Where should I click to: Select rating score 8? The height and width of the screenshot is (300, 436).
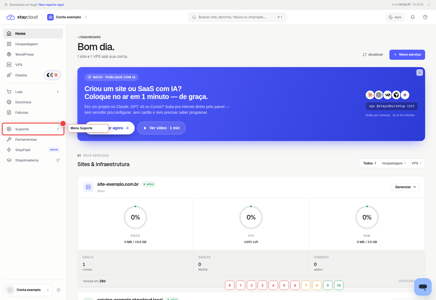317,285
